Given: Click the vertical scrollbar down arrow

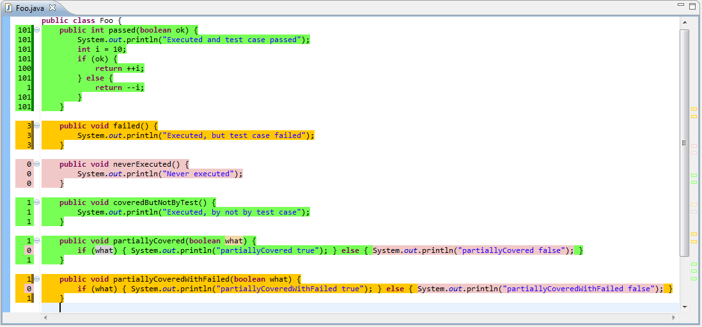Looking at the screenshot, I should pos(684,307).
